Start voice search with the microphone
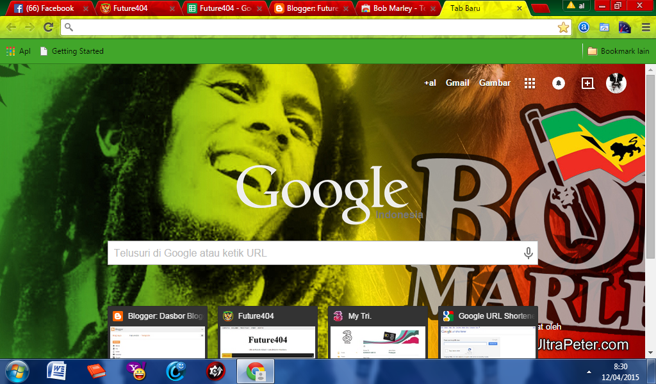The image size is (656, 384). [x=529, y=253]
